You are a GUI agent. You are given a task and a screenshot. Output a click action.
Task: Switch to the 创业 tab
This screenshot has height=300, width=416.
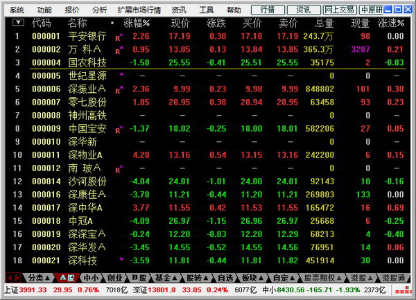[114, 278]
